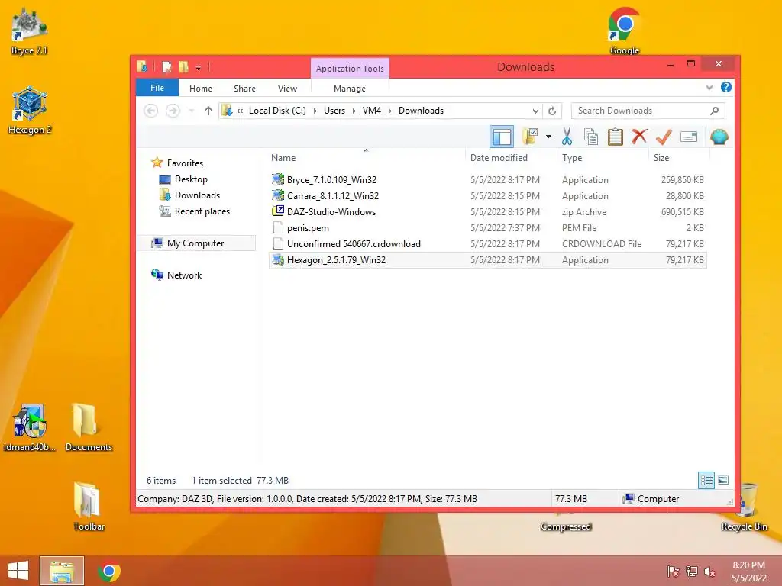Select the Unconfirmed 540667.crdownload file
Screen dimensions: 782x586
[x=487, y=243]
